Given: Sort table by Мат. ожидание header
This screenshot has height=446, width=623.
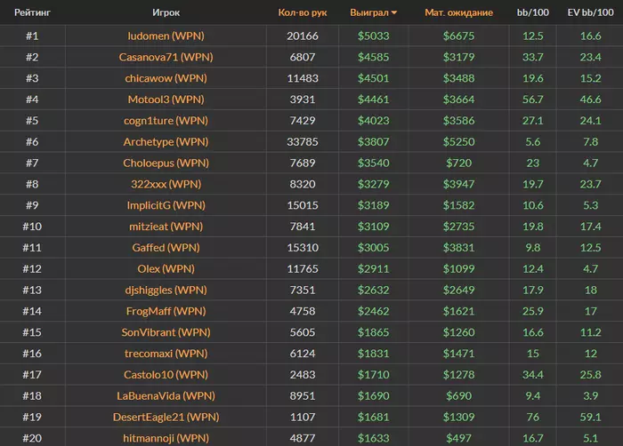Looking at the screenshot, I should [458, 12].
